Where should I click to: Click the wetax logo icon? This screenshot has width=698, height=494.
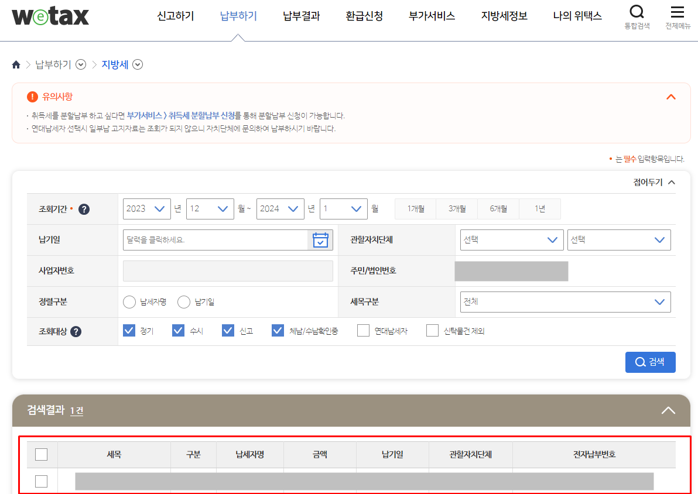coord(50,16)
